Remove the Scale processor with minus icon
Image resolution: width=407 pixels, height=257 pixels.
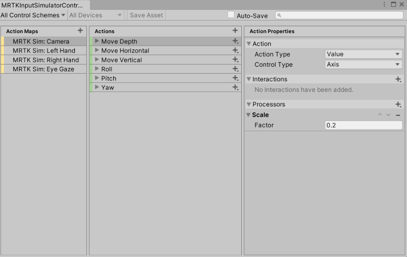(x=398, y=115)
